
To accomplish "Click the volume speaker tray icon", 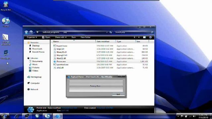I will pyautogui.click(x=194, y=116).
